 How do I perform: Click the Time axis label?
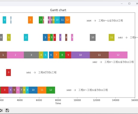coord(58,103)
